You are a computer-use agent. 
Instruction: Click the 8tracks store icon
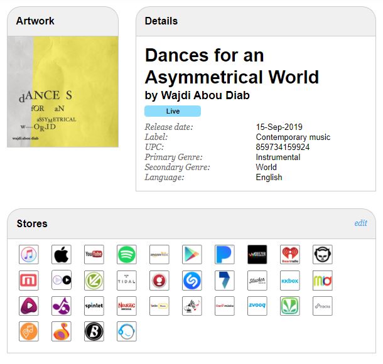(323, 306)
